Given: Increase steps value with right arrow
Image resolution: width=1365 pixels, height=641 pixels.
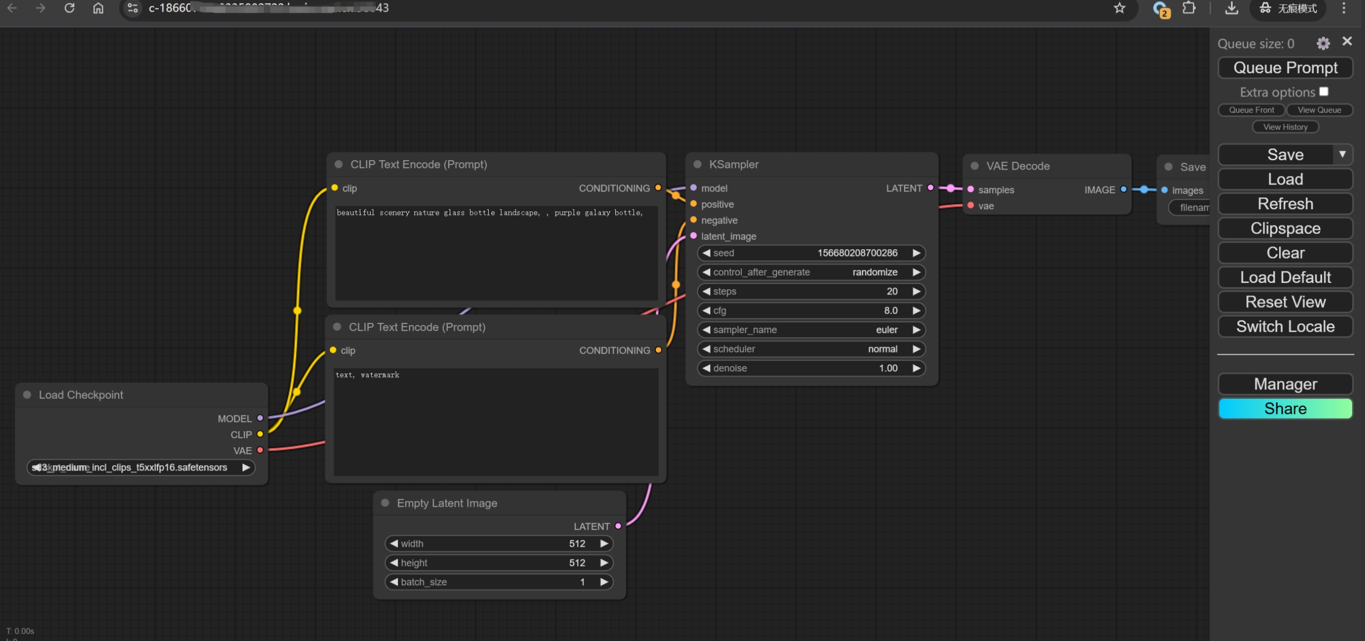Looking at the screenshot, I should pos(916,292).
